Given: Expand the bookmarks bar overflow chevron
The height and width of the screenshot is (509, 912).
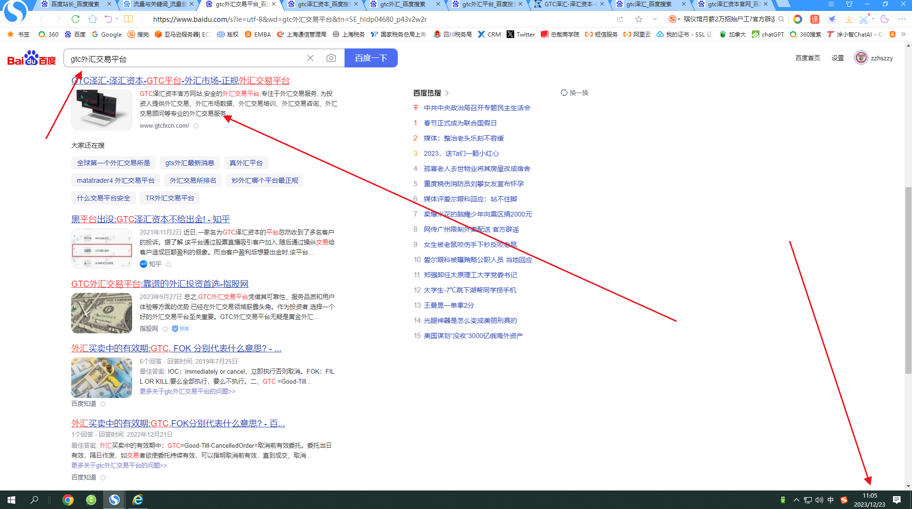Looking at the screenshot, I should tap(903, 34).
